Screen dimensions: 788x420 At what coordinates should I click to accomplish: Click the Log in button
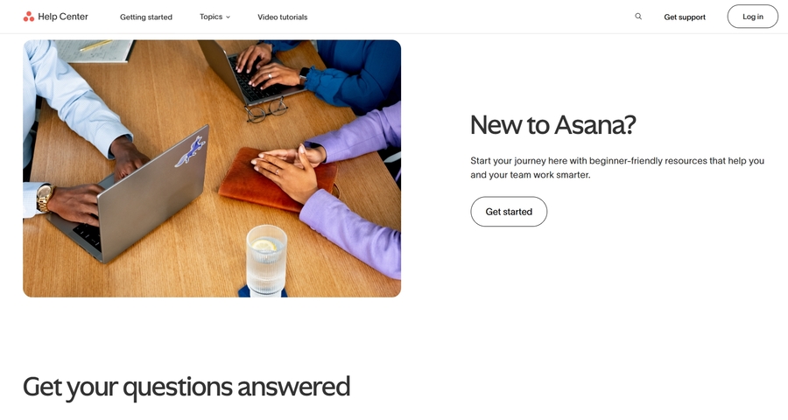coord(752,17)
